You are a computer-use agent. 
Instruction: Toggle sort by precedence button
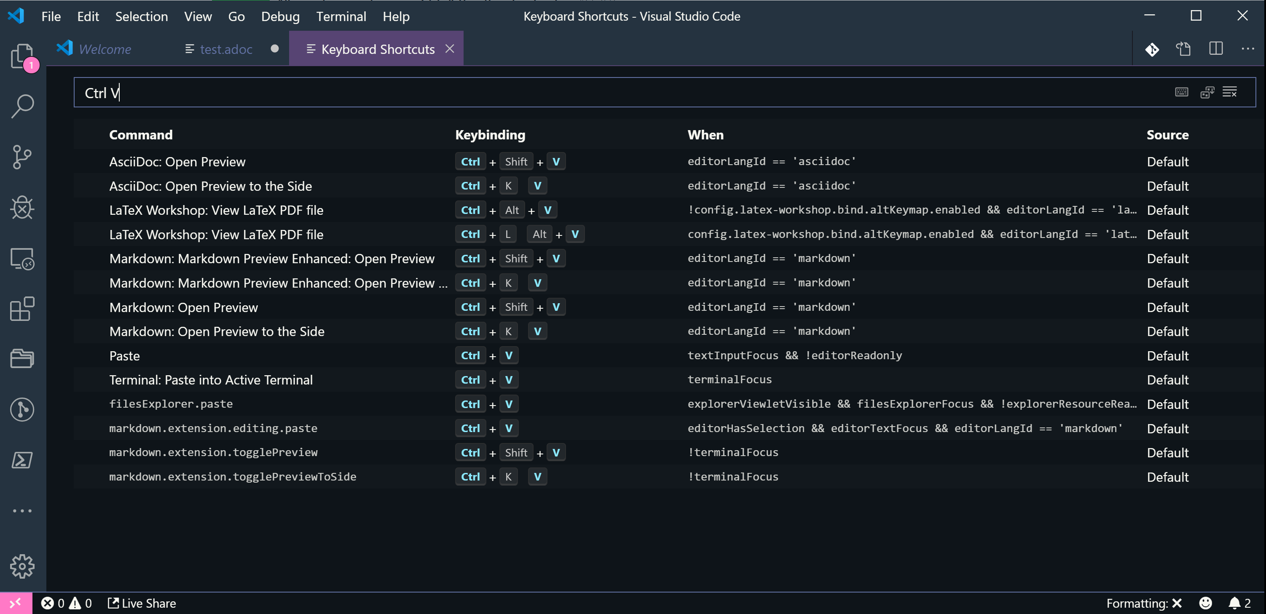(1207, 92)
